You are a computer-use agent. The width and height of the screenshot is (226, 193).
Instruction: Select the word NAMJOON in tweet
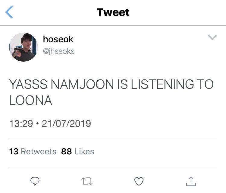point(82,84)
